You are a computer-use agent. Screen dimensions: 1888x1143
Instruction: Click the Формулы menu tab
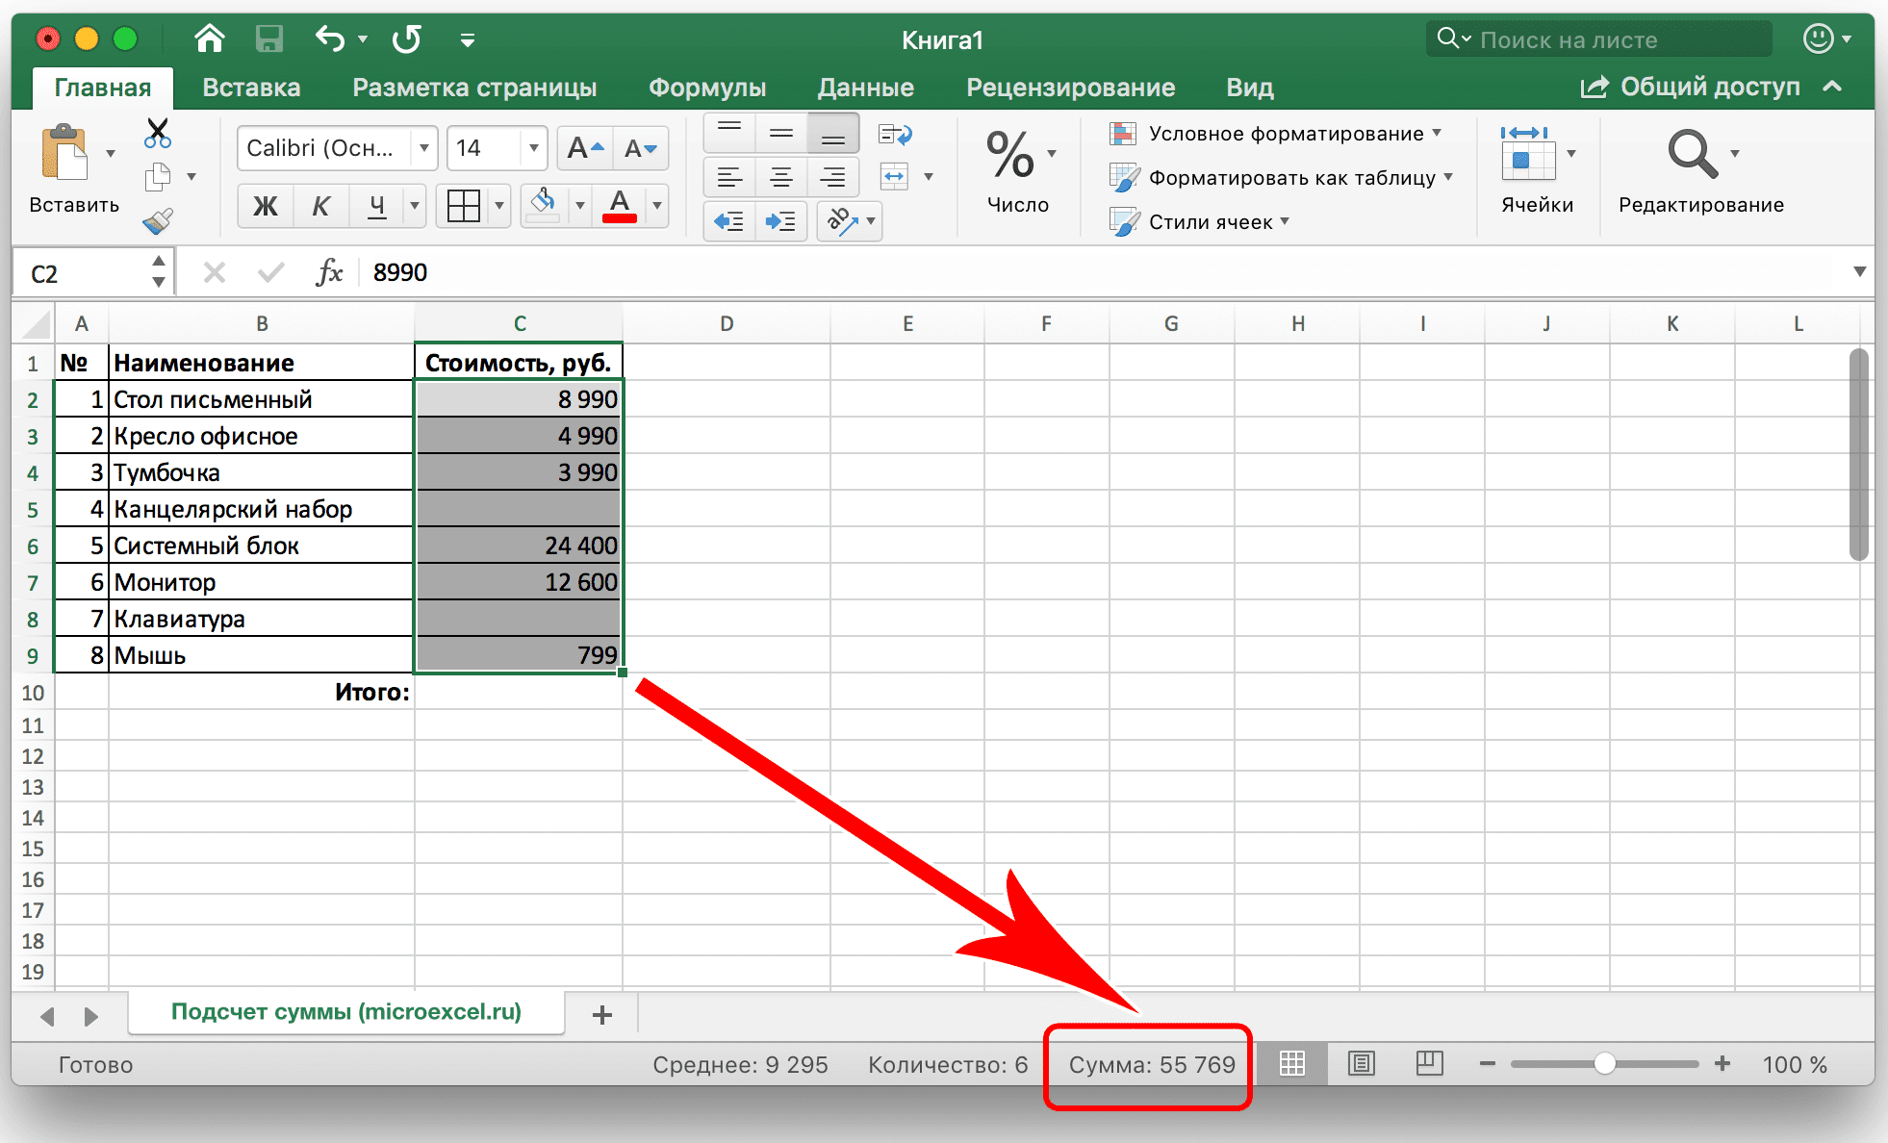705,85
